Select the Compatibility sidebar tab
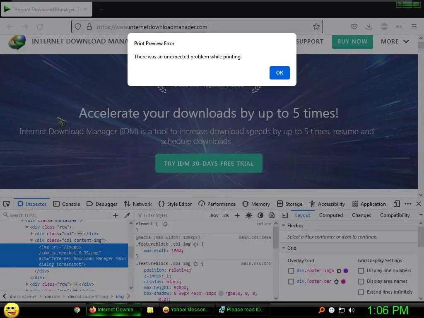 (395, 215)
